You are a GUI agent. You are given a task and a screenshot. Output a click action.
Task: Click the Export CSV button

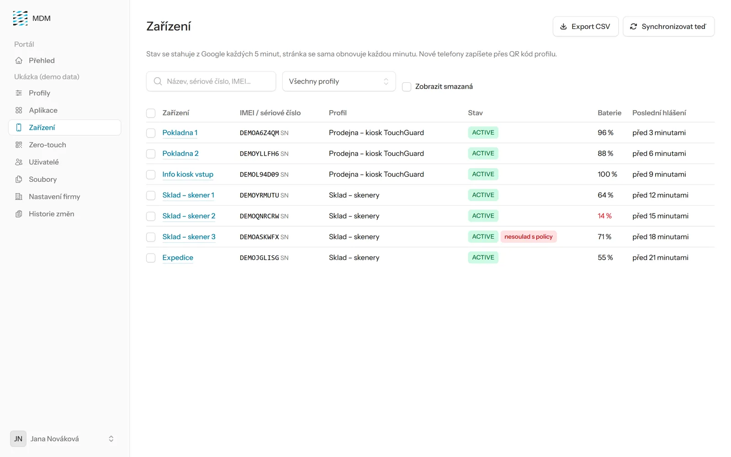tap(585, 27)
